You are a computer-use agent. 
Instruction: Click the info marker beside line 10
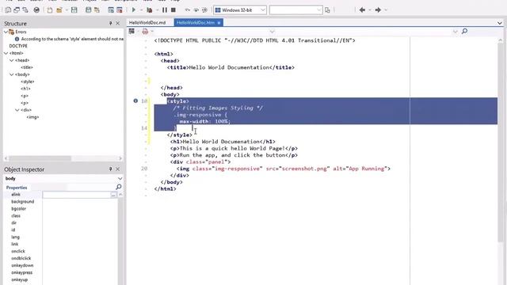(135, 101)
